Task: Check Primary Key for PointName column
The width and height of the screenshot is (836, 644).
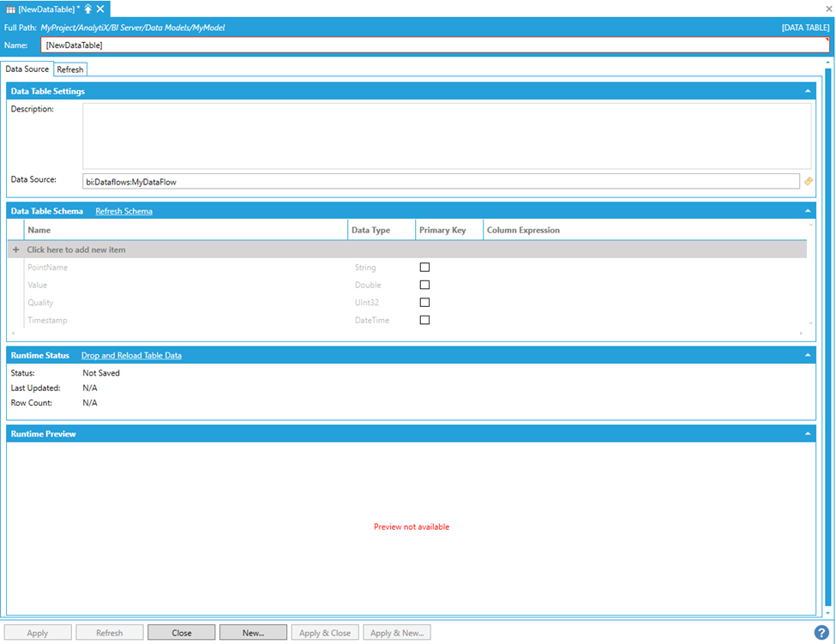Action: click(x=424, y=268)
